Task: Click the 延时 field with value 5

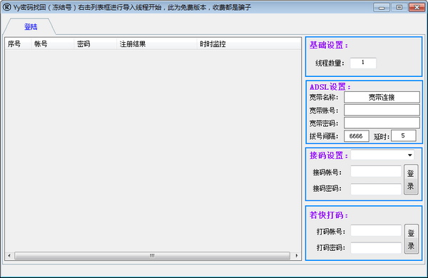Action: click(x=404, y=135)
